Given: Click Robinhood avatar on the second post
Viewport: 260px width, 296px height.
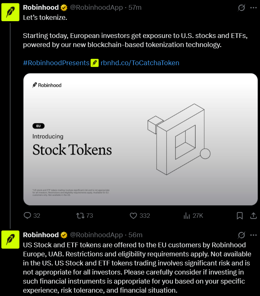Looking at the screenshot, I should pos(10,239).
